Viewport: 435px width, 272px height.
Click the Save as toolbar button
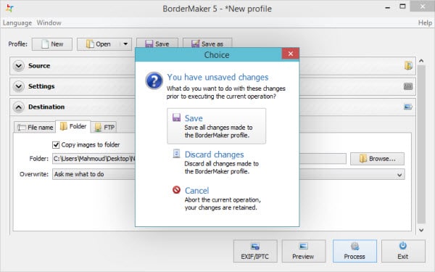(x=207, y=43)
